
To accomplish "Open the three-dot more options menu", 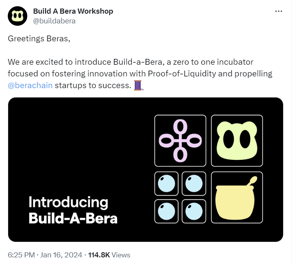I will pyautogui.click(x=278, y=11).
